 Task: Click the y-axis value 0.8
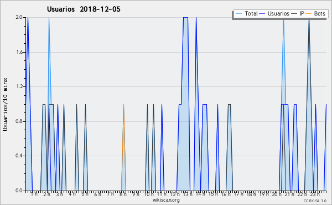coord(19,121)
